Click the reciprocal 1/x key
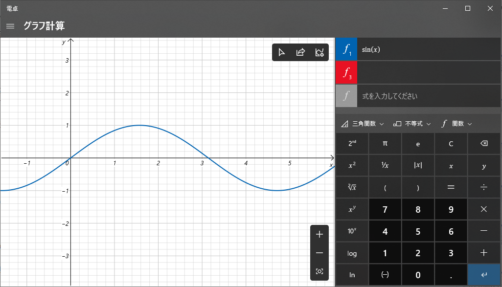This screenshot has height=287, width=502. click(385, 165)
